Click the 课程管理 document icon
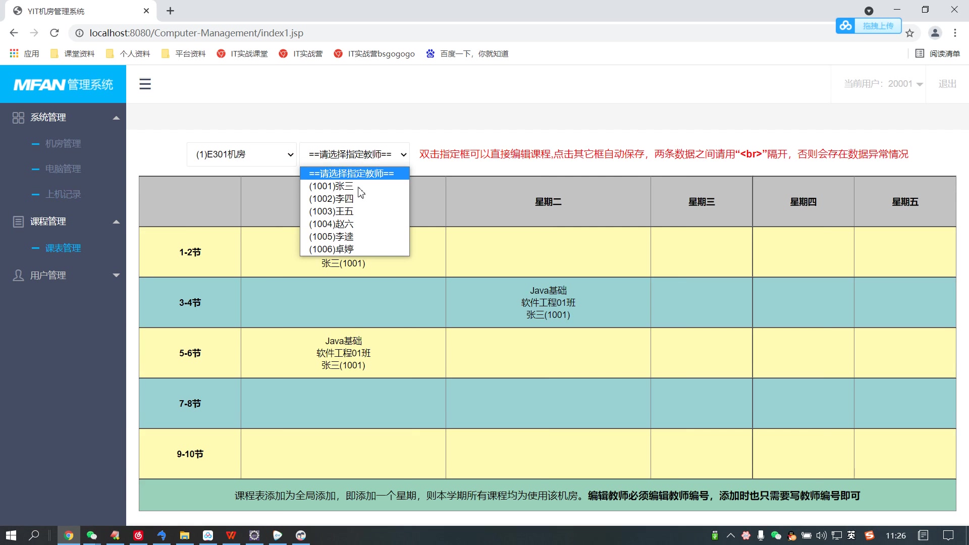This screenshot has height=545, width=969. pos(18,221)
